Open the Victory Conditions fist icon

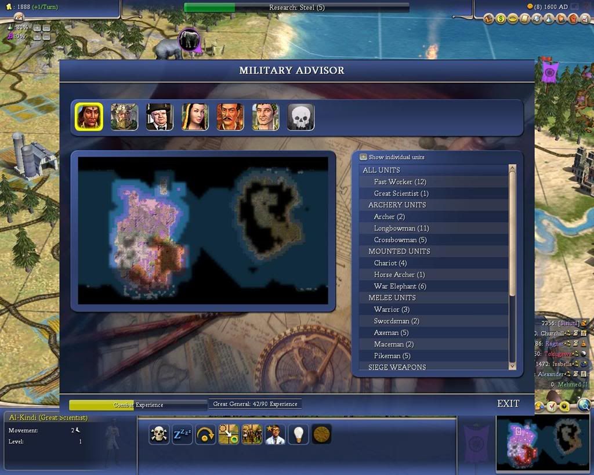574,18
